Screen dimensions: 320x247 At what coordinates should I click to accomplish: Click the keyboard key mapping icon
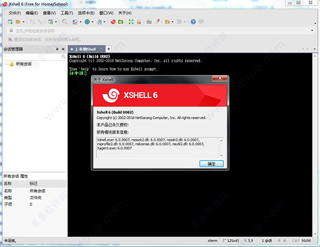coord(149,22)
